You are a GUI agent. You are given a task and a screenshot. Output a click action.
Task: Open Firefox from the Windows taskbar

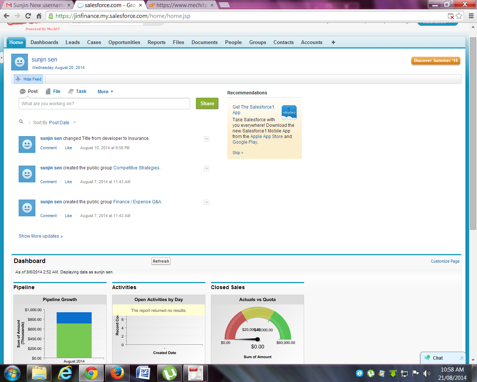tap(117, 373)
